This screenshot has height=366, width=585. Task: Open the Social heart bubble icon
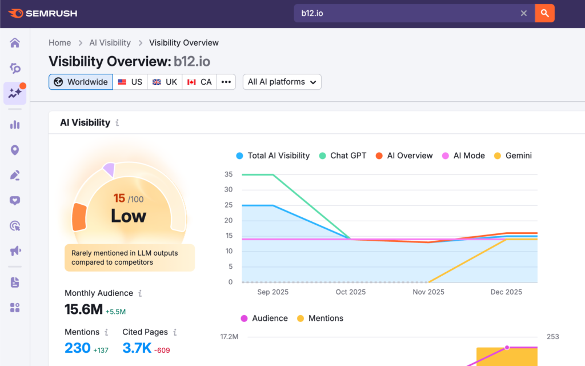point(15,200)
